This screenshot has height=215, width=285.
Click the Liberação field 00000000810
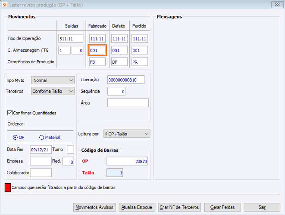point(126,80)
